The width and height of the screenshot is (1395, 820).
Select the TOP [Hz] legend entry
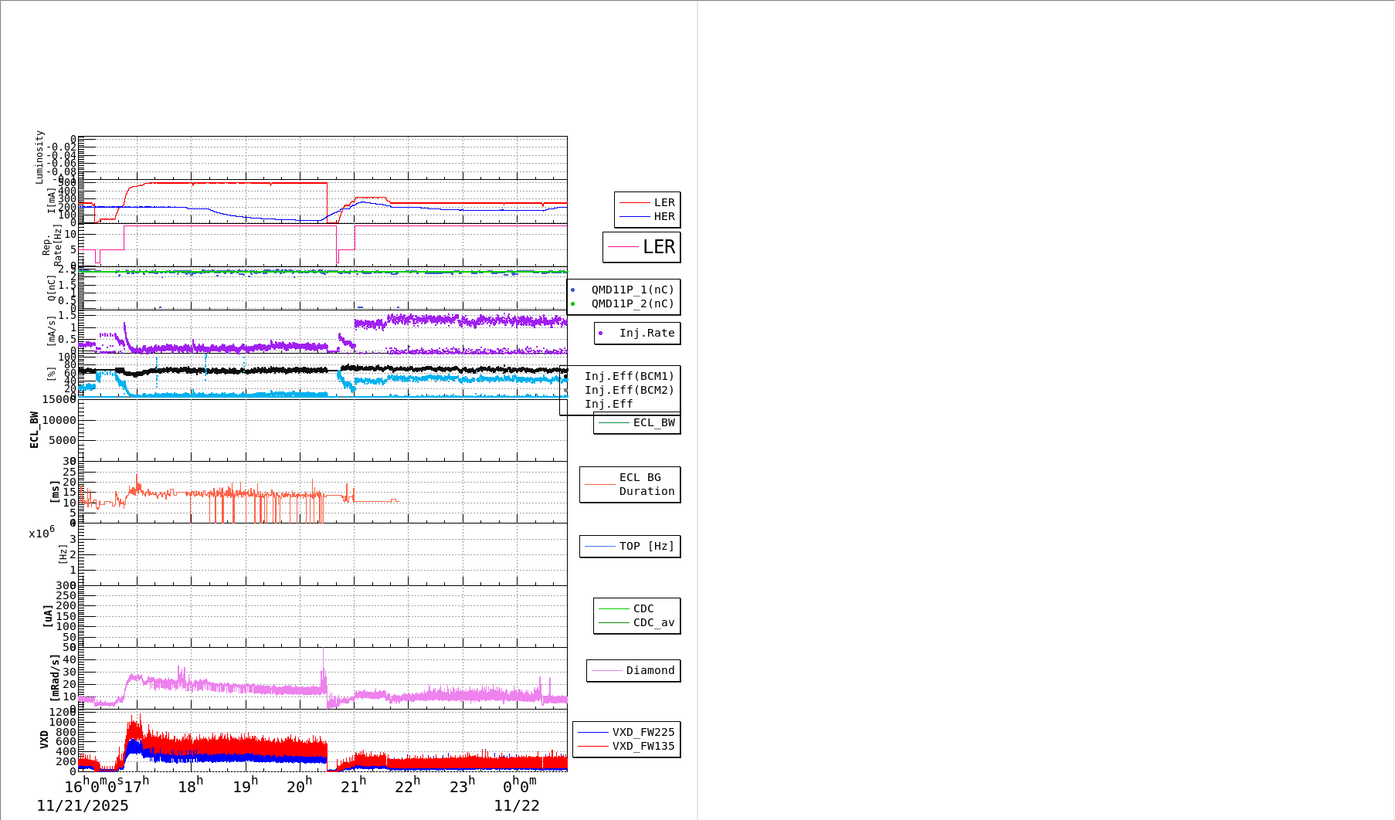[630, 547]
